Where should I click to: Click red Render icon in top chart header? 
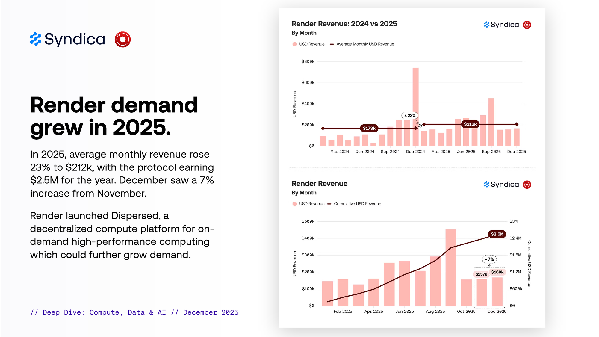pyautogui.click(x=527, y=25)
